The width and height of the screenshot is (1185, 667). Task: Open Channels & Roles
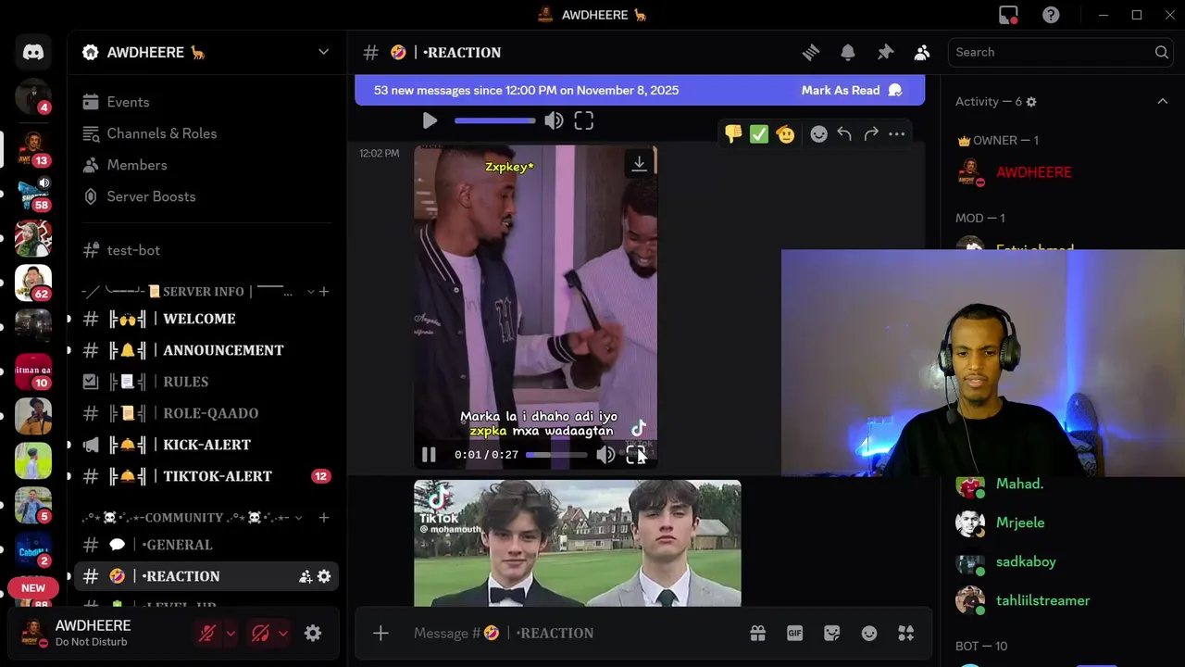click(206, 133)
